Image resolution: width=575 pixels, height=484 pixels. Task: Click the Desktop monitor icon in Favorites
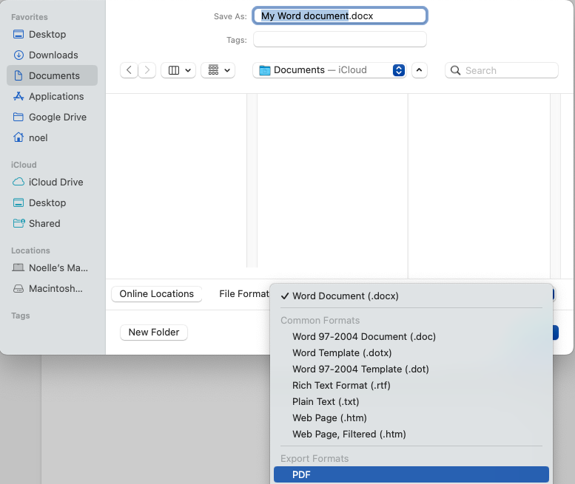[x=19, y=35]
